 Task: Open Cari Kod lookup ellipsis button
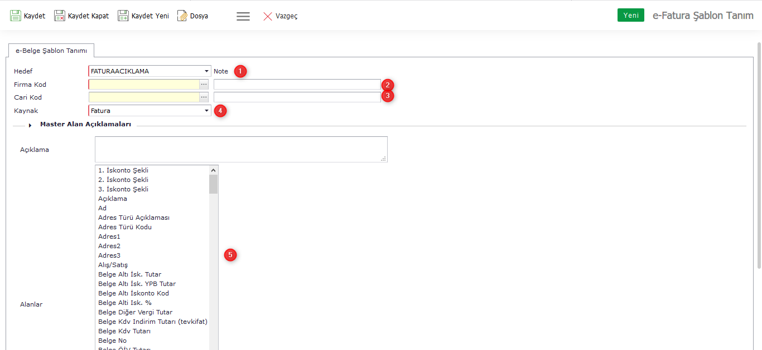tap(204, 97)
